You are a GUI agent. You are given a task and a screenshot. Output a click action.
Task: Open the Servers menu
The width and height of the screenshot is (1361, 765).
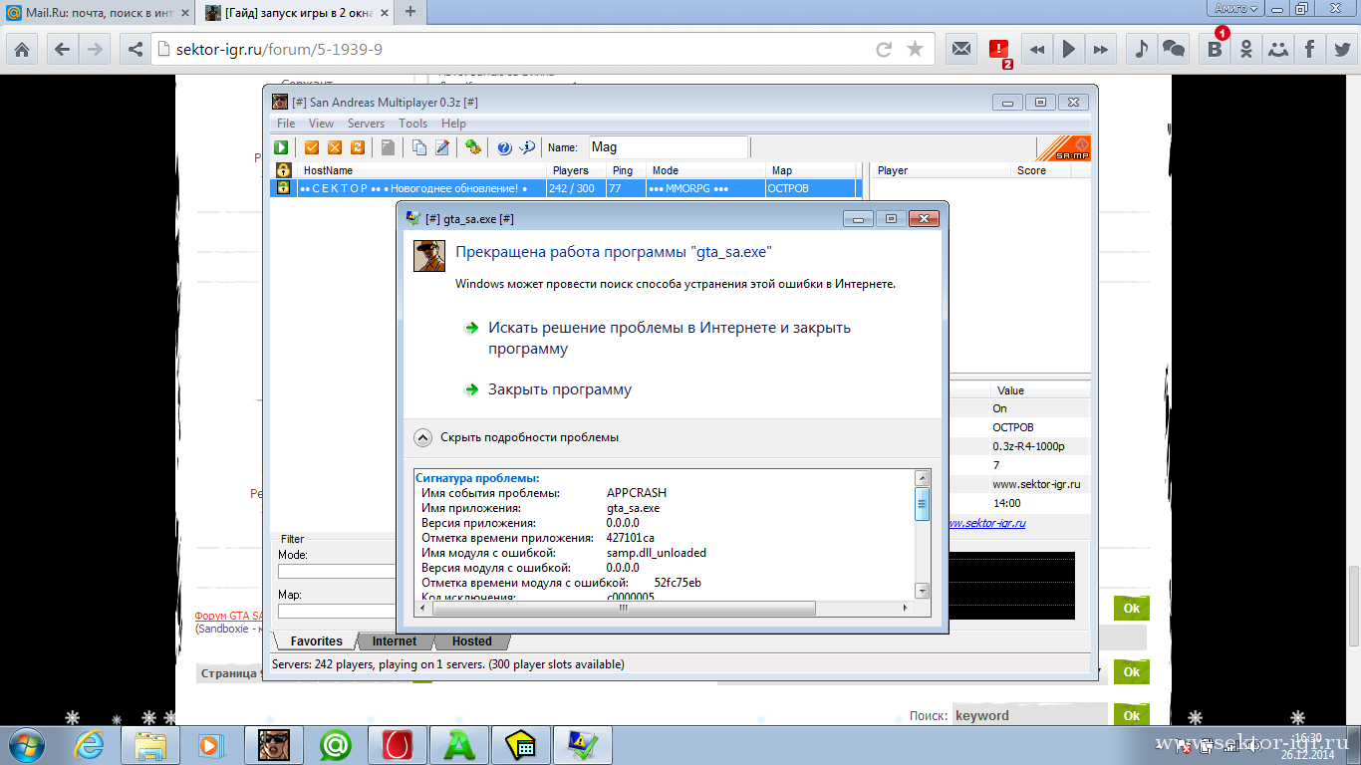pyautogui.click(x=366, y=124)
